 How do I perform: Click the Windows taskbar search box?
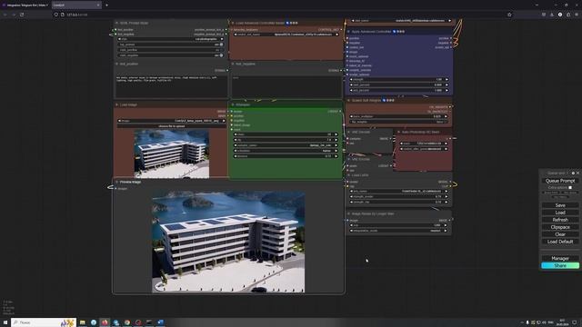(44, 322)
